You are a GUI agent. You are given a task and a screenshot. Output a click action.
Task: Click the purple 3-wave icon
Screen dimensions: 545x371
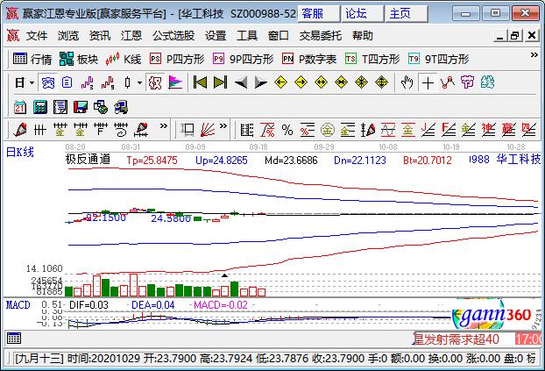tap(87, 82)
